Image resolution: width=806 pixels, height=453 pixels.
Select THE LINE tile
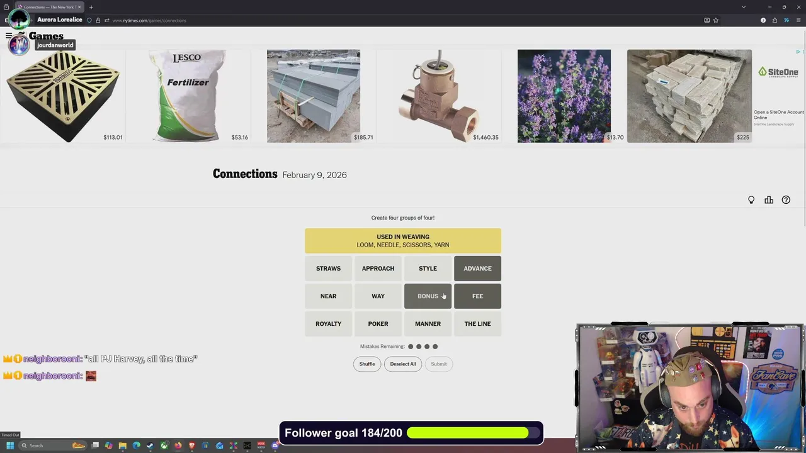pos(477,324)
